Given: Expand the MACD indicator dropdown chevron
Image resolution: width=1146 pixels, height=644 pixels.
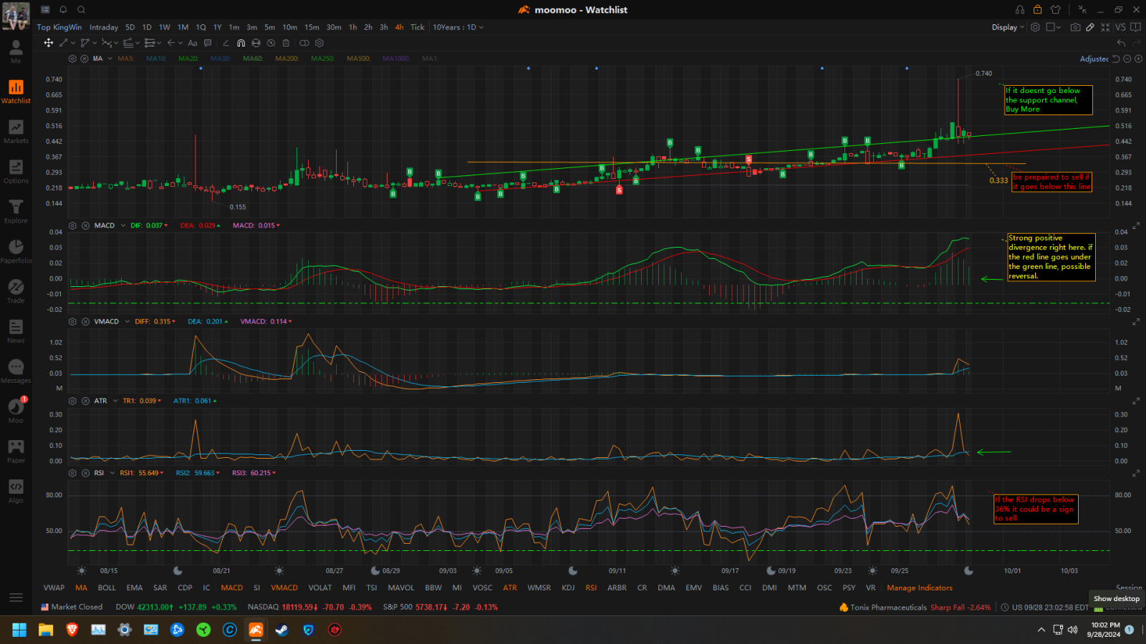Looking at the screenshot, I should pos(123,225).
